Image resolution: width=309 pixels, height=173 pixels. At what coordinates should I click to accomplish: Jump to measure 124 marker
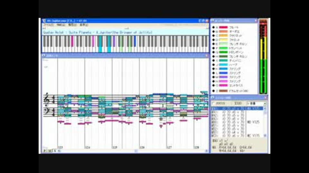(x=88, y=147)
